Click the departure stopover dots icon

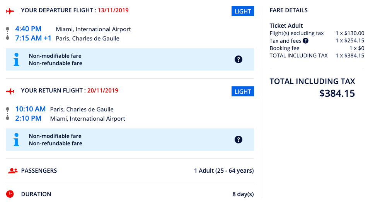coord(7,34)
